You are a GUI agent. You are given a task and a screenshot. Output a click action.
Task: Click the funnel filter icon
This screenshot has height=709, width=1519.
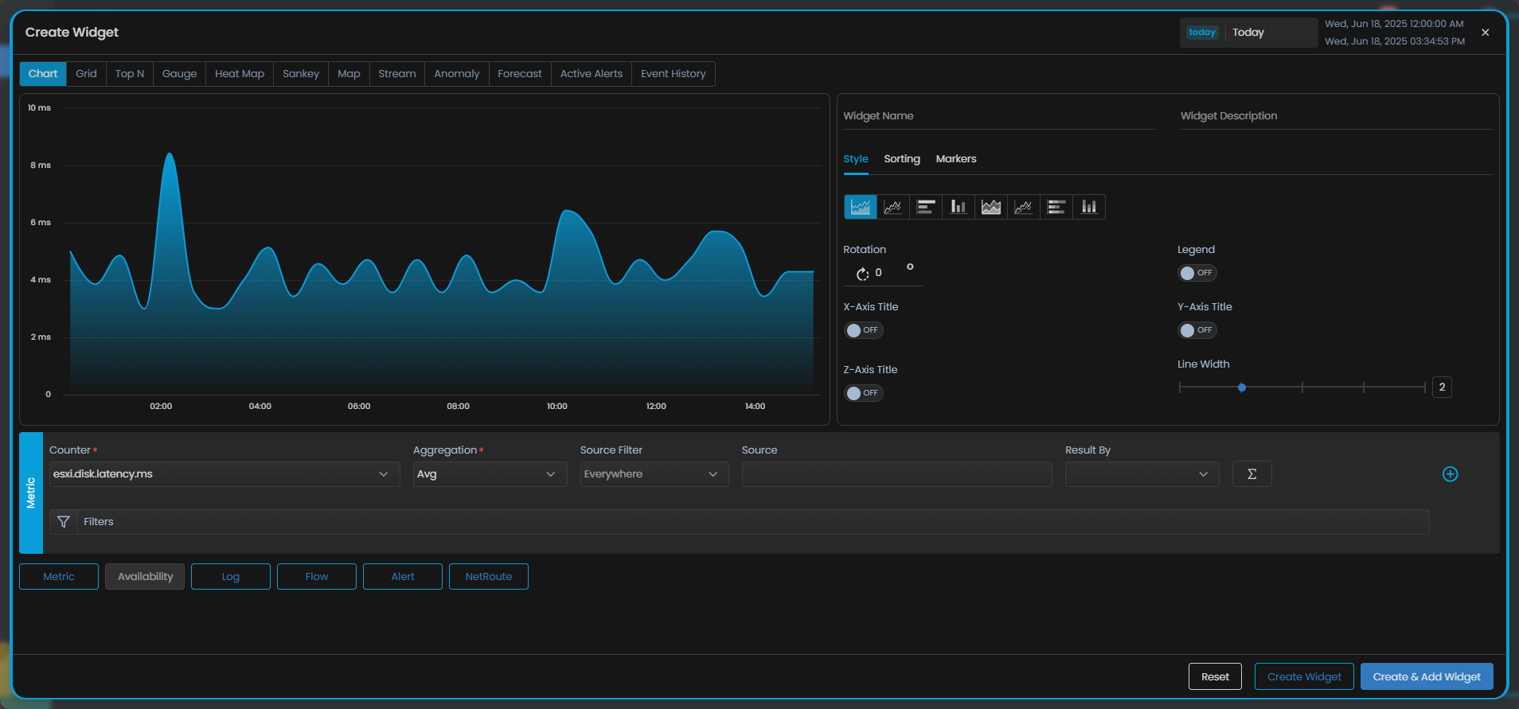[64, 522]
